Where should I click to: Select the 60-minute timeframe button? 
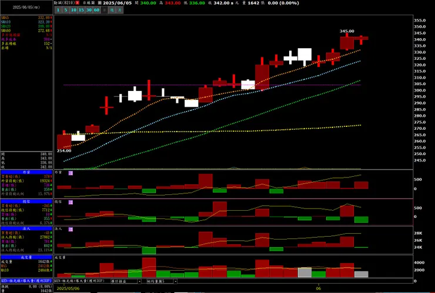click(x=96, y=10)
